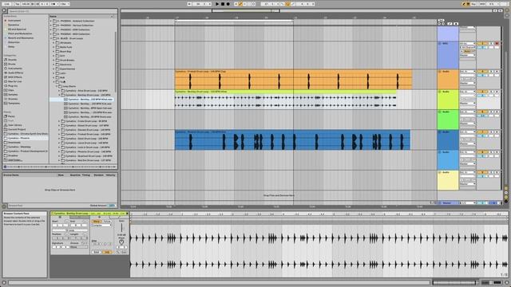Image resolution: width=511 pixels, height=287 pixels.
Task: Open User Library under Places
Action: tap(14, 125)
